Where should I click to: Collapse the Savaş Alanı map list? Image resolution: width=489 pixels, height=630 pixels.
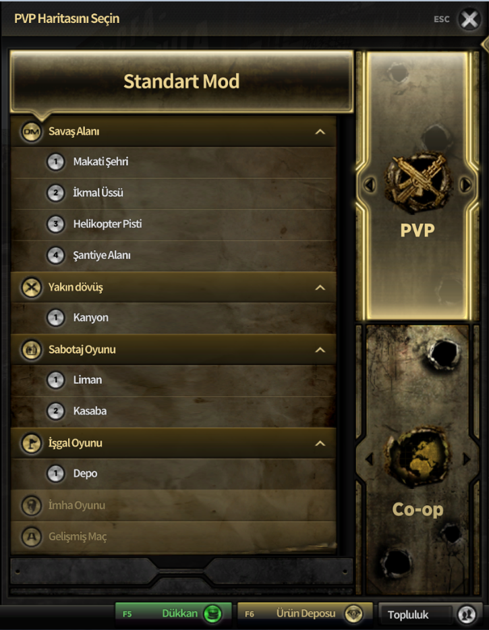click(320, 132)
